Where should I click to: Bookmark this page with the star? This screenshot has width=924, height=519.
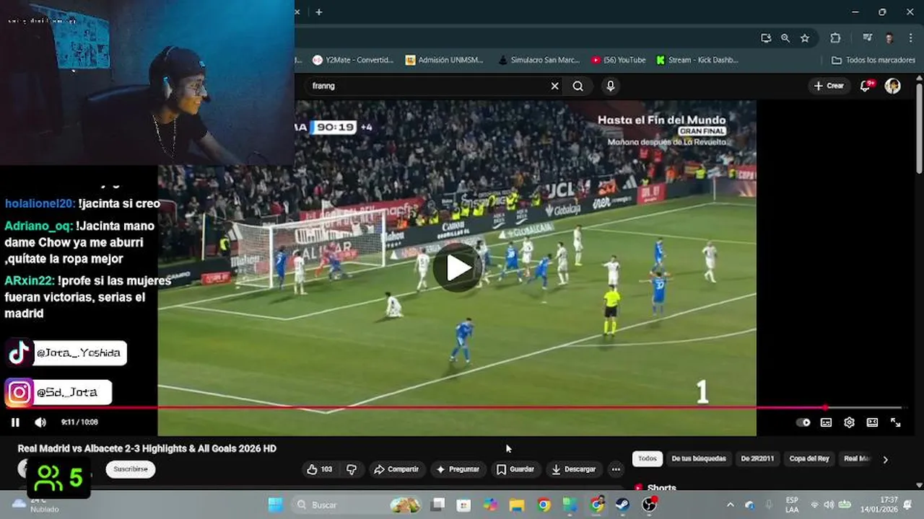point(805,38)
